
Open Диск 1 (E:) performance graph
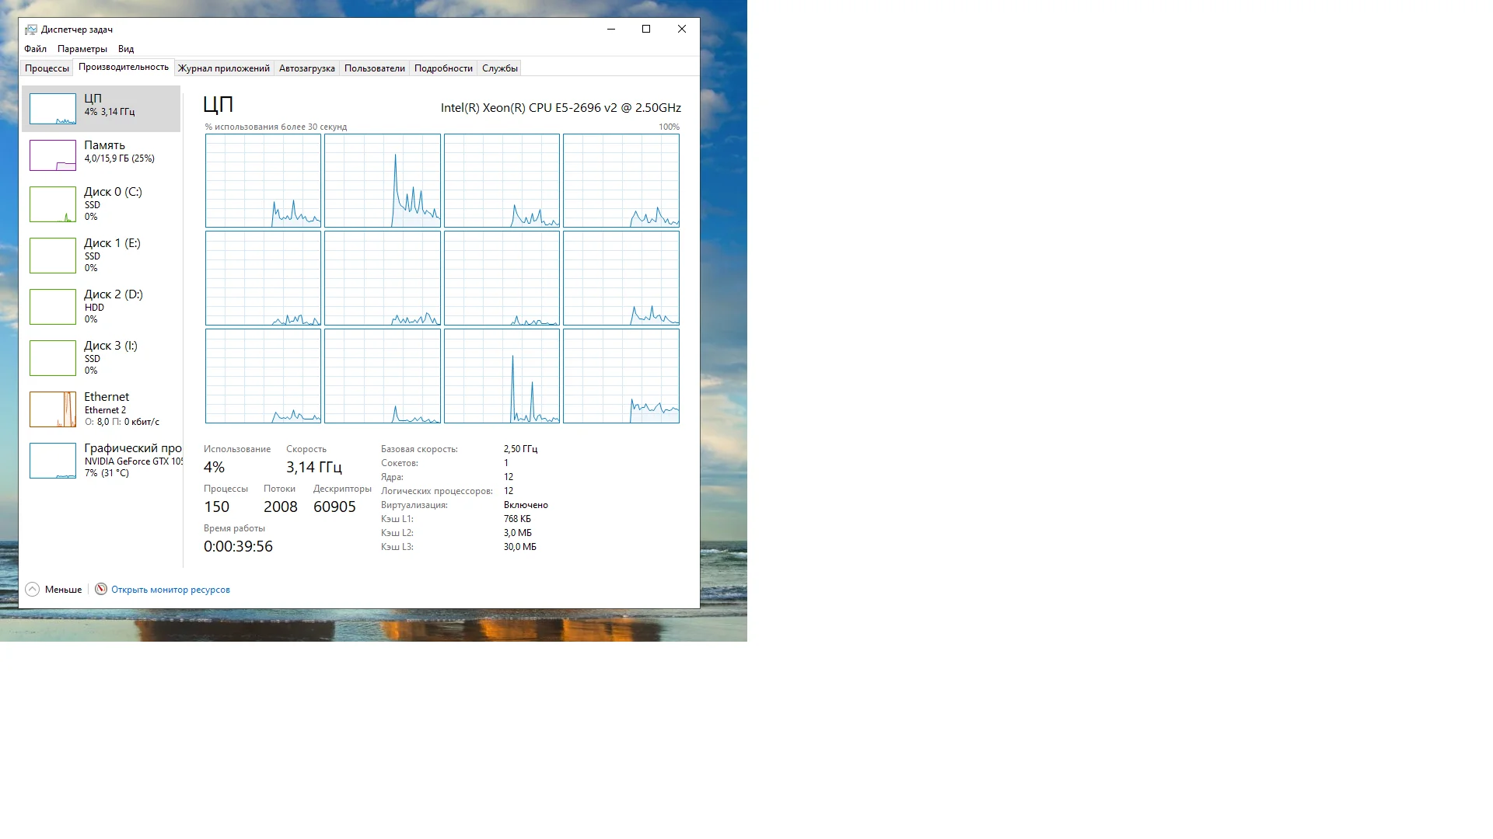click(53, 256)
